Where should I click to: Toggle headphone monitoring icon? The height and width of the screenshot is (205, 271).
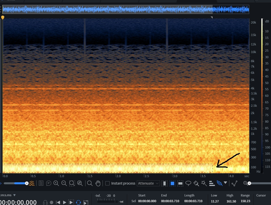click(x=45, y=202)
